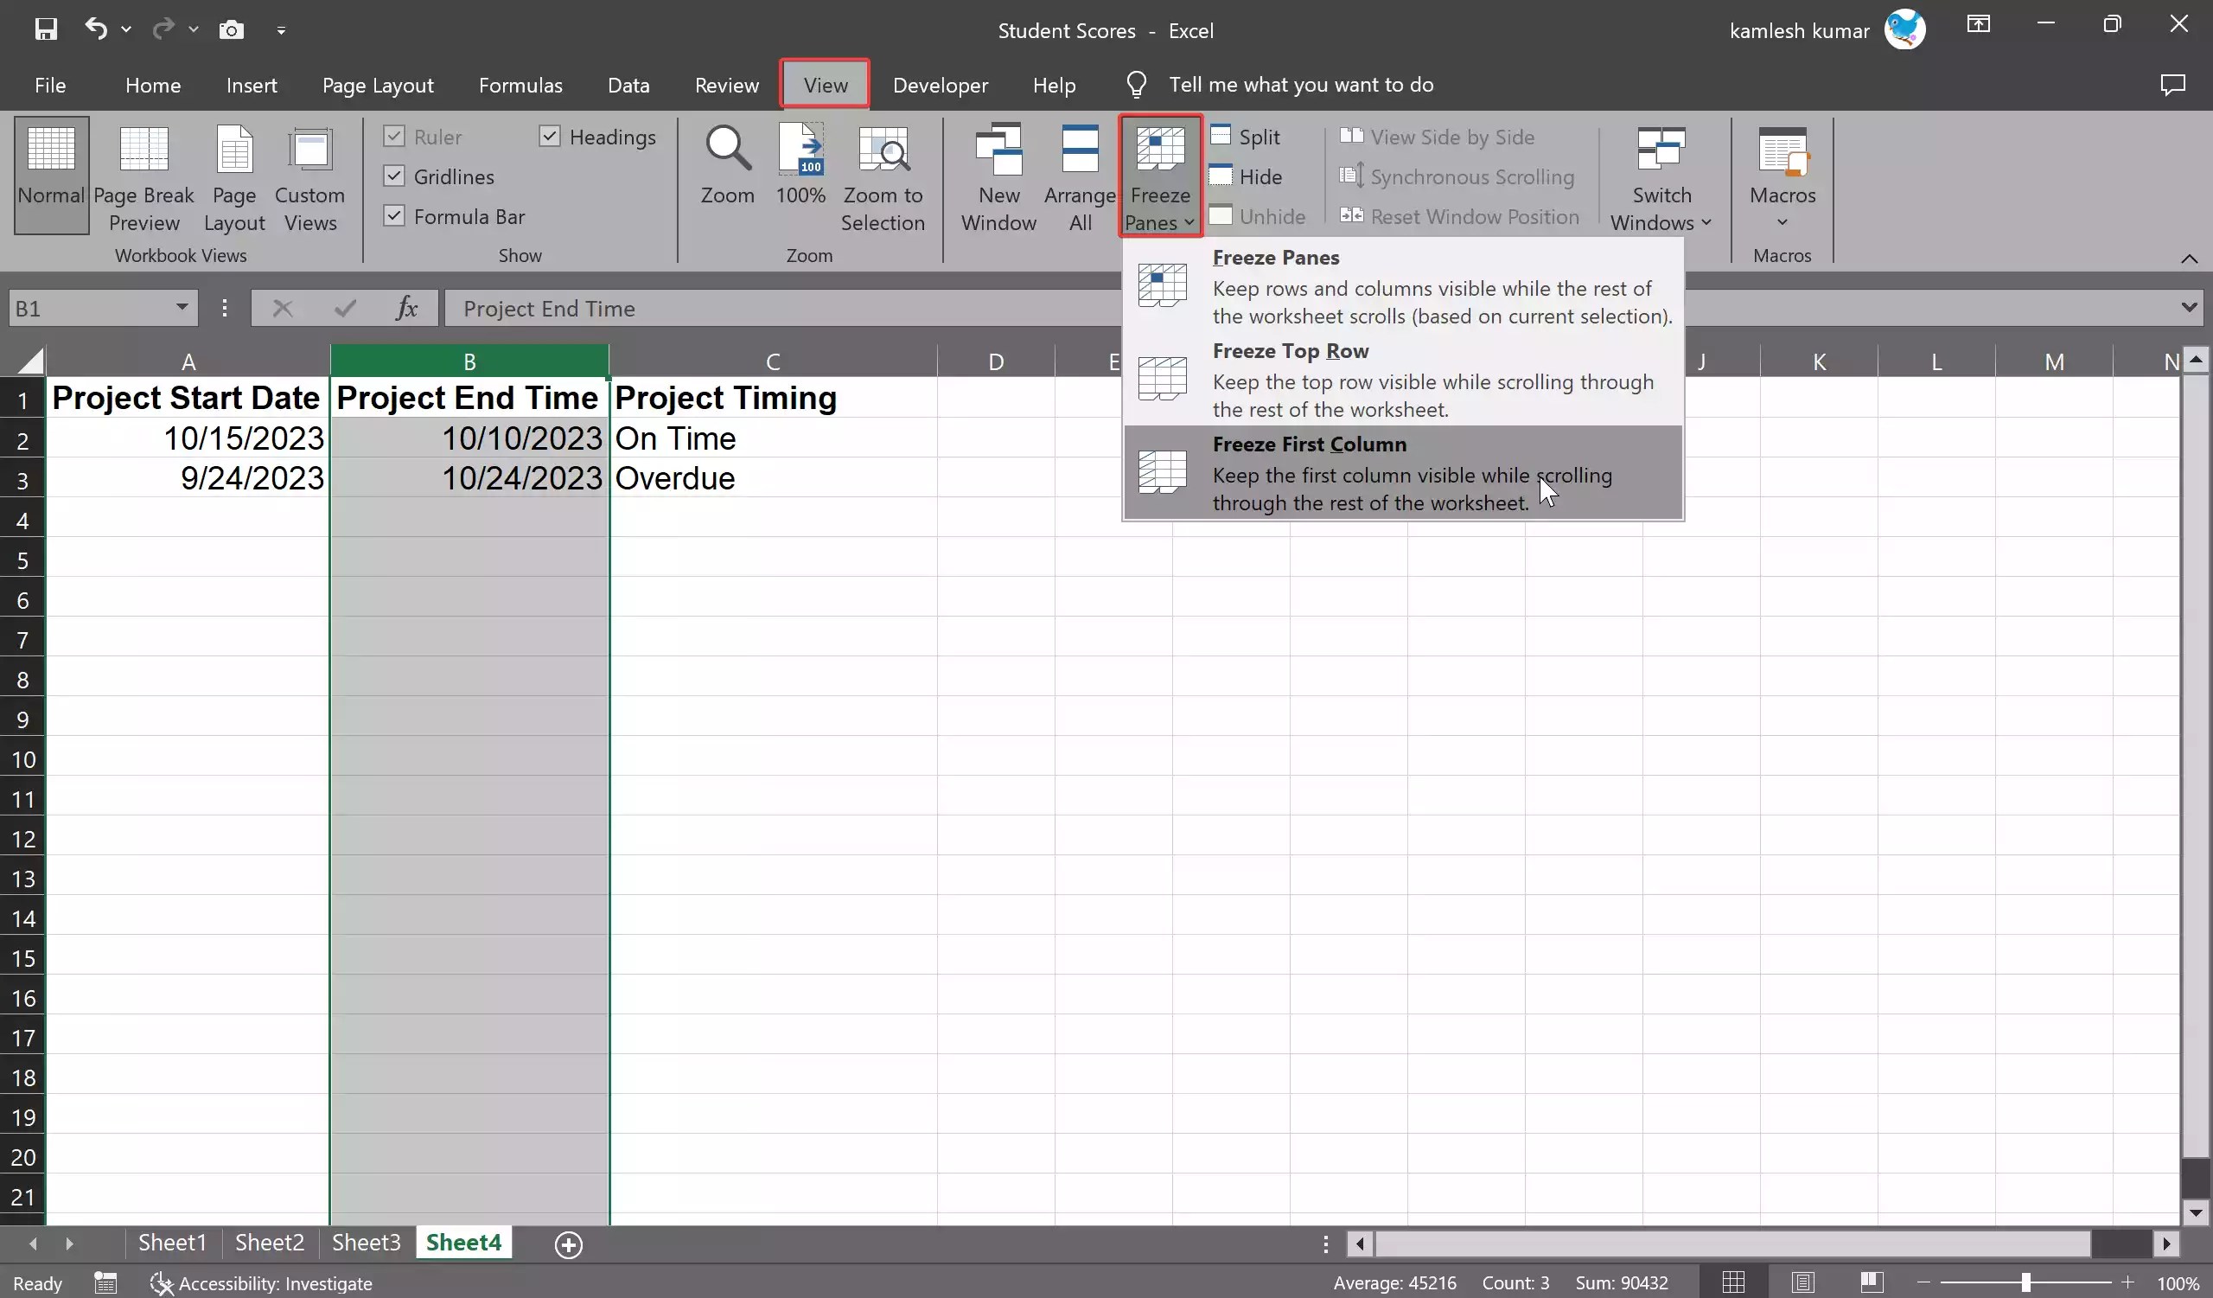Open Page Break Preview
Viewport: 2213px width, 1298px height.
[145, 176]
